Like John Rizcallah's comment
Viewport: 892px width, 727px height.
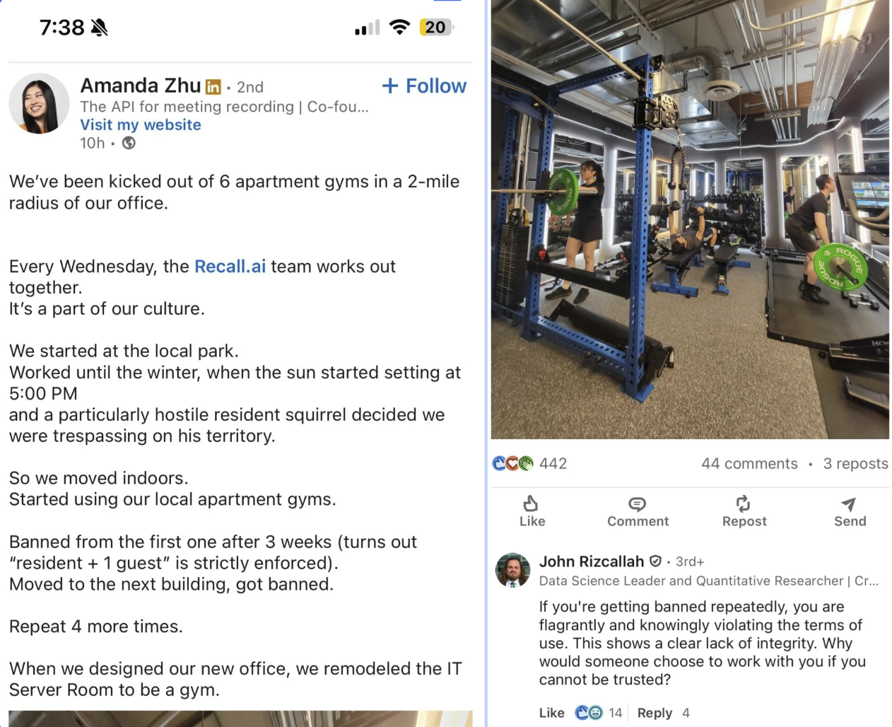pyautogui.click(x=551, y=713)
